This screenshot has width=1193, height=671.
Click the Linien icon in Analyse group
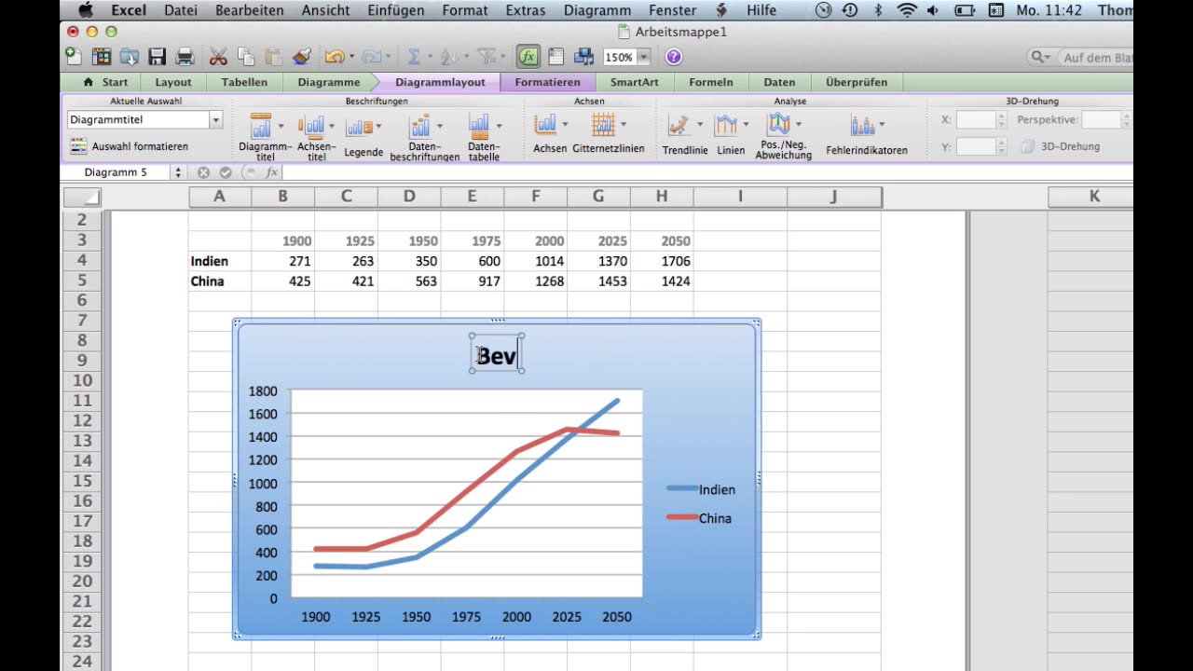tap(726, 124)
